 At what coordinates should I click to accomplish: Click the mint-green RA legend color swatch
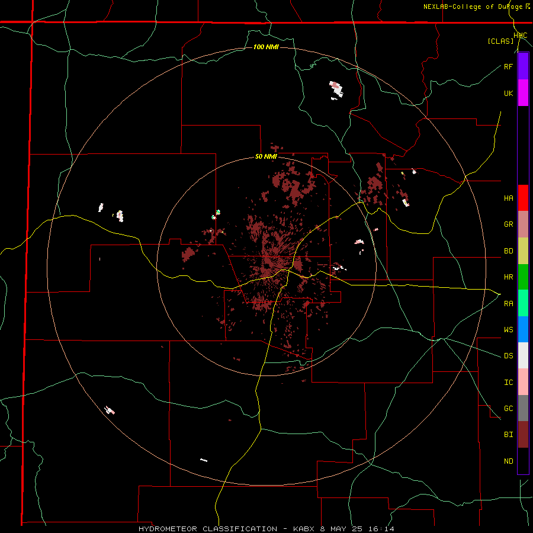[x=523, y=303]
